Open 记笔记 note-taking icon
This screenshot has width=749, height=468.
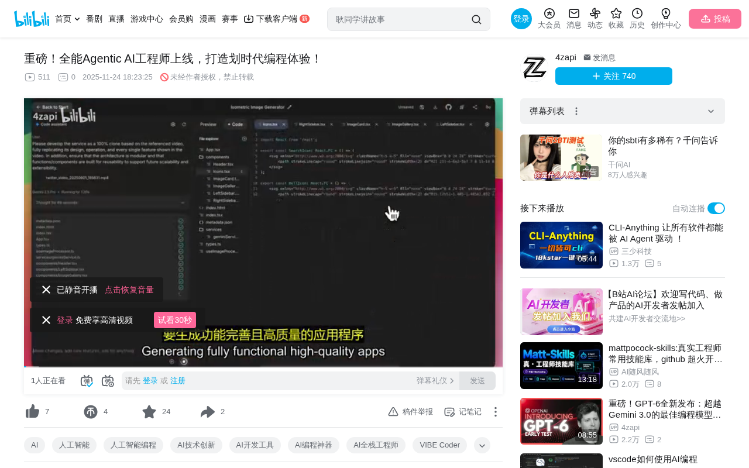(449, 412)
